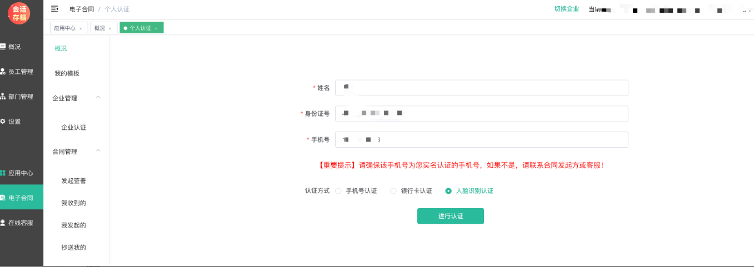The height and width of the screenshot is (267, 754).
Task: Switch to the 概况 tab
Action: tap(99, 28)
